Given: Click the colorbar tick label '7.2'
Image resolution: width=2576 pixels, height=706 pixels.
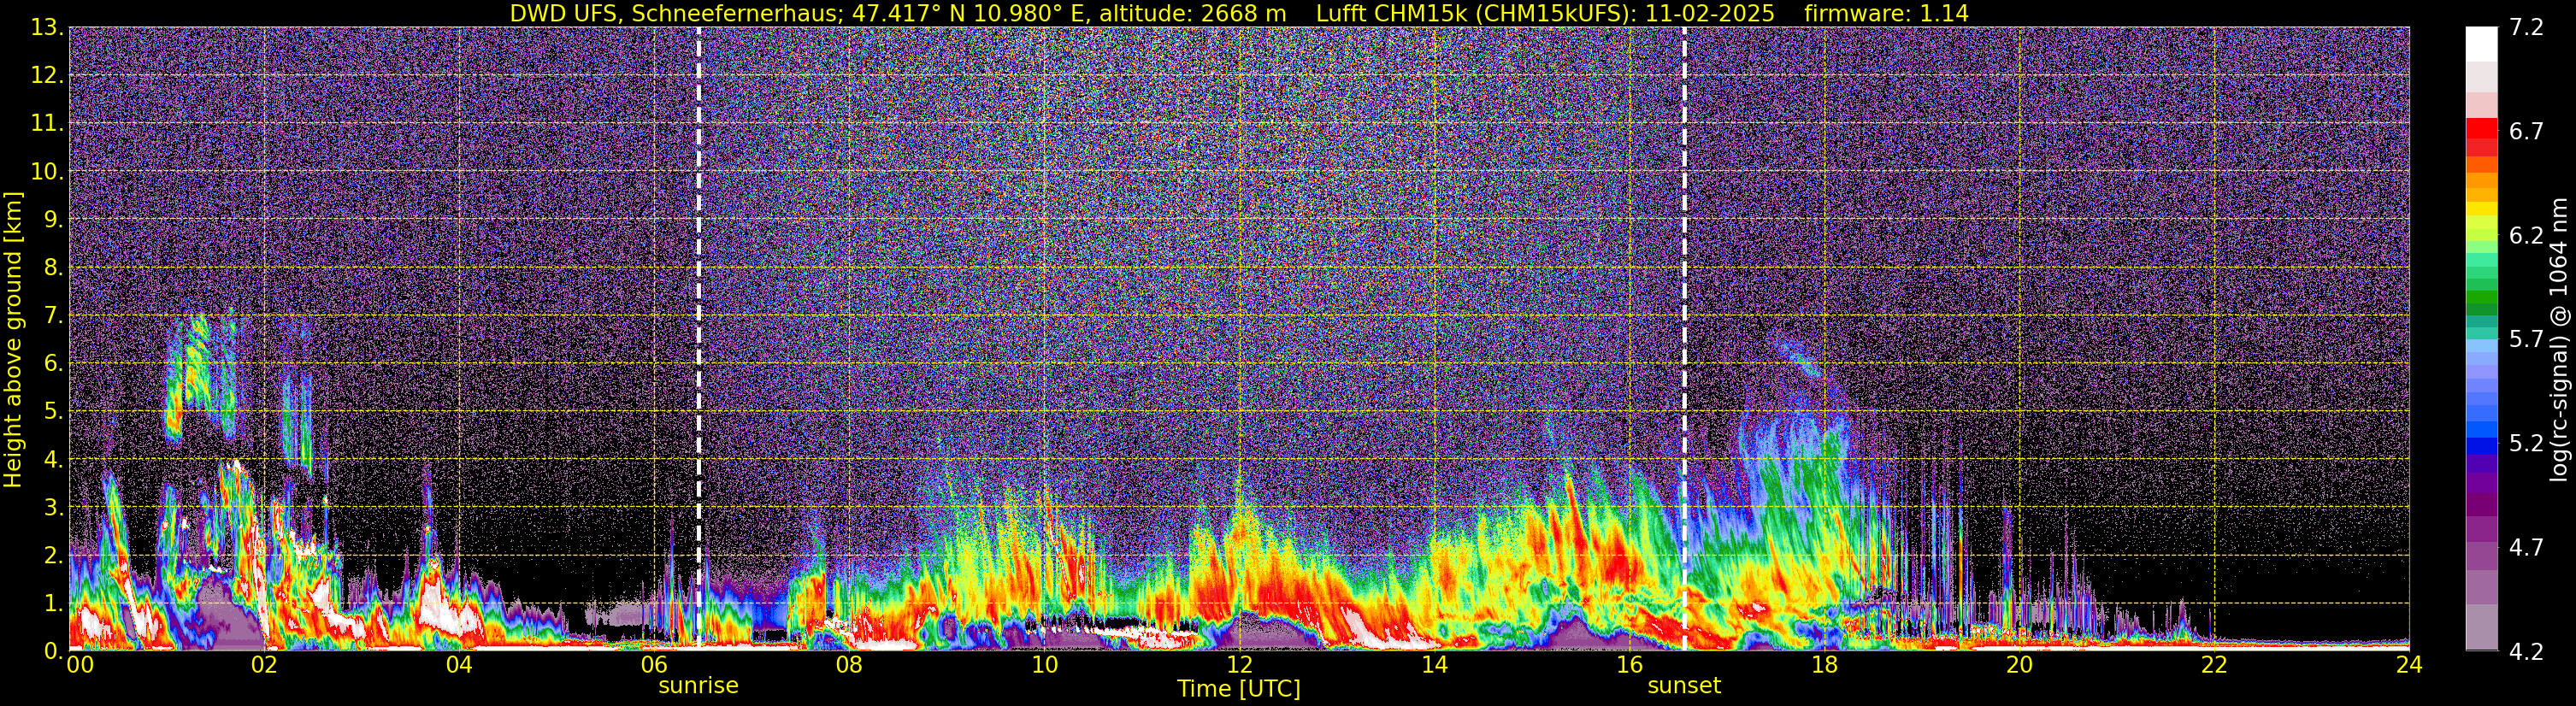Looking at the screenshot, I should click(2526, 27).
